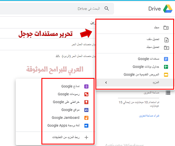Open the file row ending (الردود)
Image resolution: width=175 pixels, height=146 pixels.
(48, 56)
